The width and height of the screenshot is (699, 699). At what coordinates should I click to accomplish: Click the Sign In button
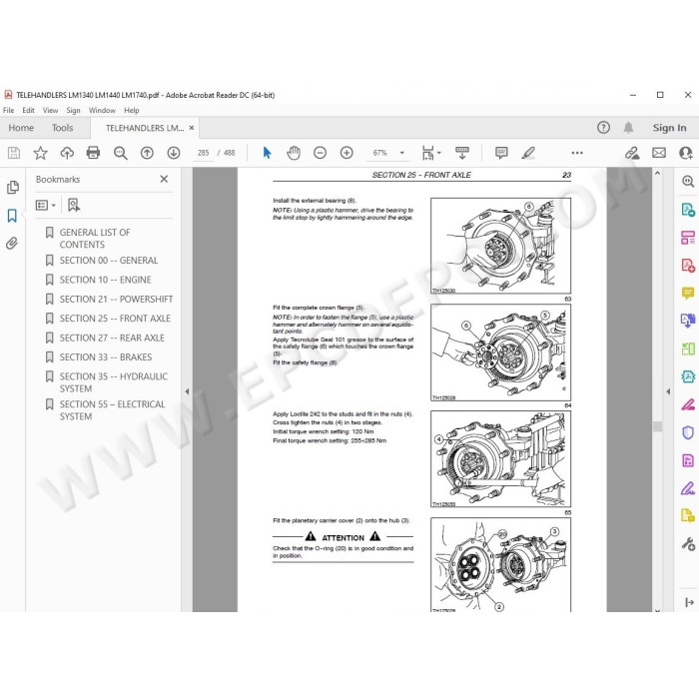point(670,128)
